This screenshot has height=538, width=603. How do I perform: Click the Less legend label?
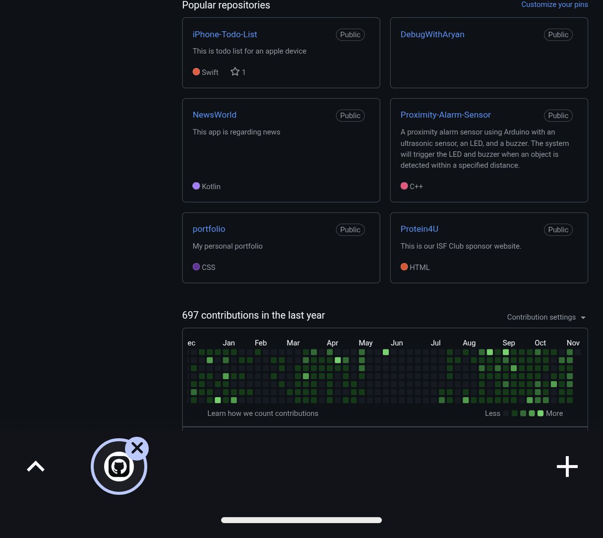tap(492, 413)
